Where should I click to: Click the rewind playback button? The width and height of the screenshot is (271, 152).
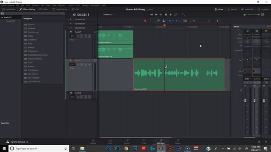pyautogui.click(x=152, y=15)
